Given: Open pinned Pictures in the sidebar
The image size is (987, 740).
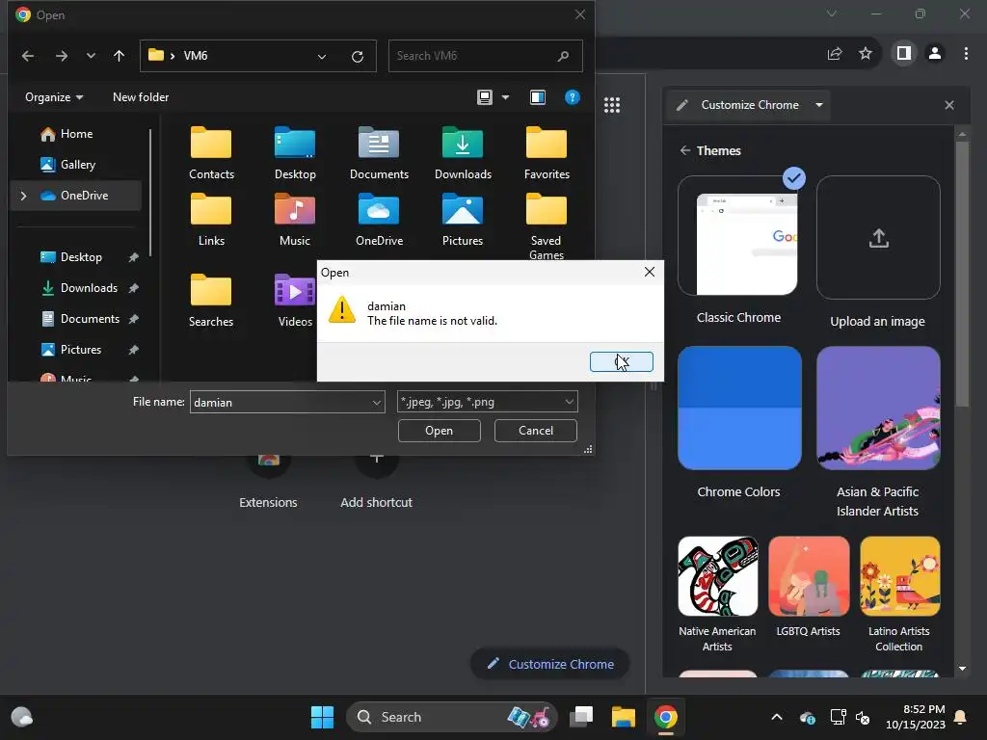Looking at the screenshot, I should pos(80,349).
